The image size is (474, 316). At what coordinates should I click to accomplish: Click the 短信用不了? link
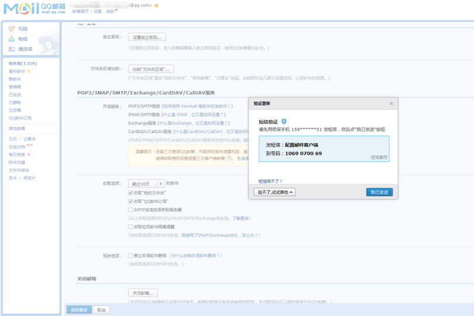click(x=270, y=181)
